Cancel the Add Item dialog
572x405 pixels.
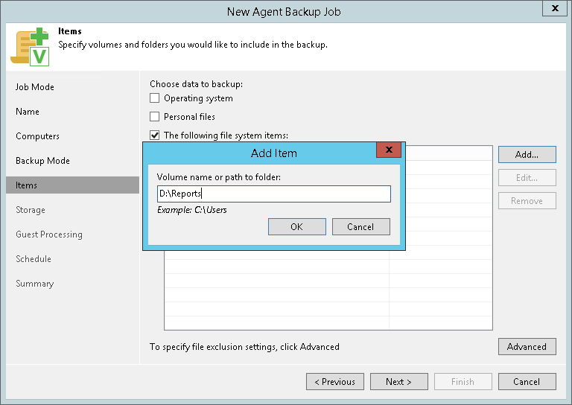360,226
